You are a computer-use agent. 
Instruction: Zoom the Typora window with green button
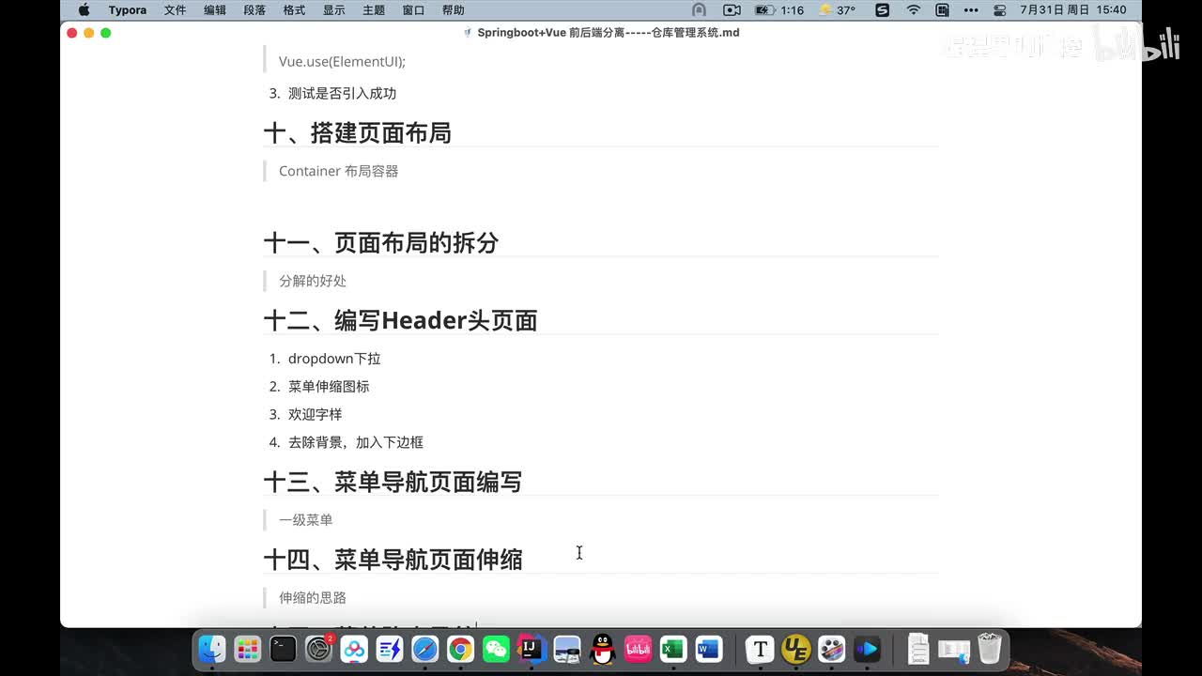106,33
